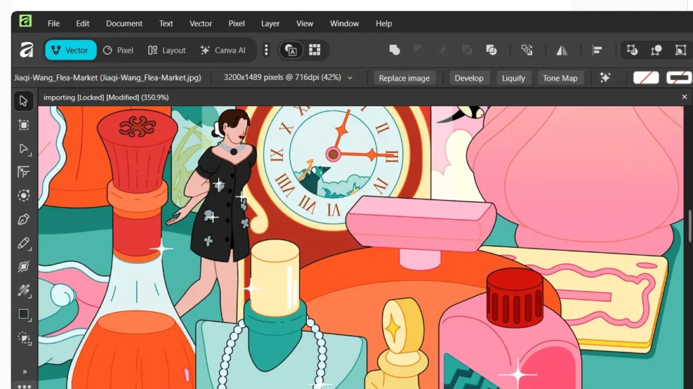This screenshot has width=693, height=389.
Task: Click the Develop button
Action: point(469,78)
